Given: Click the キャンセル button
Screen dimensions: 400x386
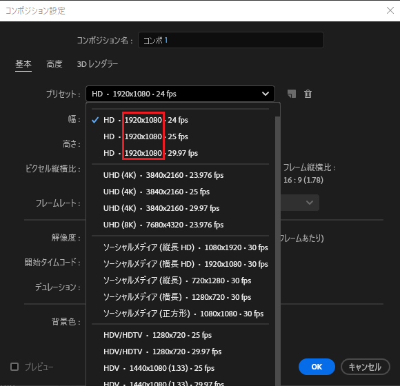Looking at the screenshot, I should [366, 367].
